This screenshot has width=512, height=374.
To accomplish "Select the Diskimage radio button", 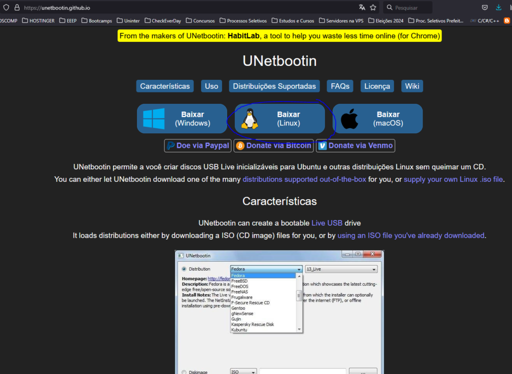I will (183, 372).
